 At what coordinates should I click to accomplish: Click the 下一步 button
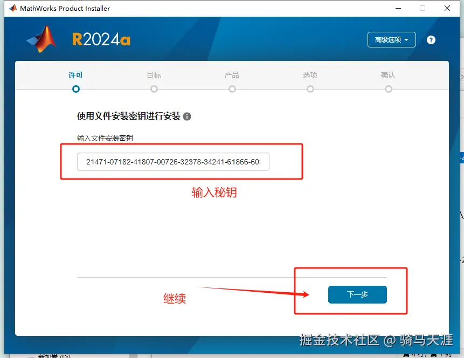[x=357, y=294]
